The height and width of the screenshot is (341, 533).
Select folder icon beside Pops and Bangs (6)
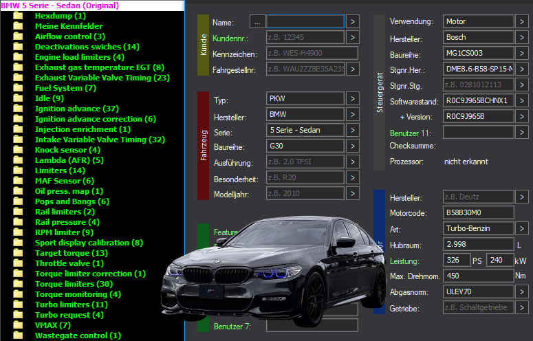click(18, 201)
